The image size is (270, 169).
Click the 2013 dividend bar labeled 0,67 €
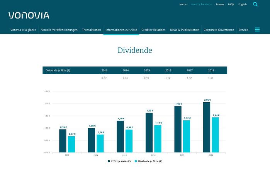coord(71,144)
